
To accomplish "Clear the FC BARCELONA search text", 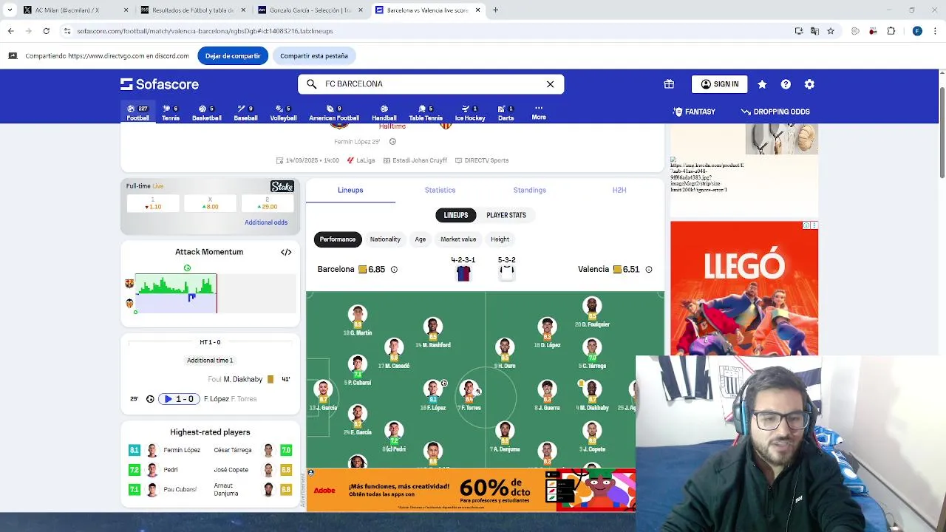I will pos(550,84).
